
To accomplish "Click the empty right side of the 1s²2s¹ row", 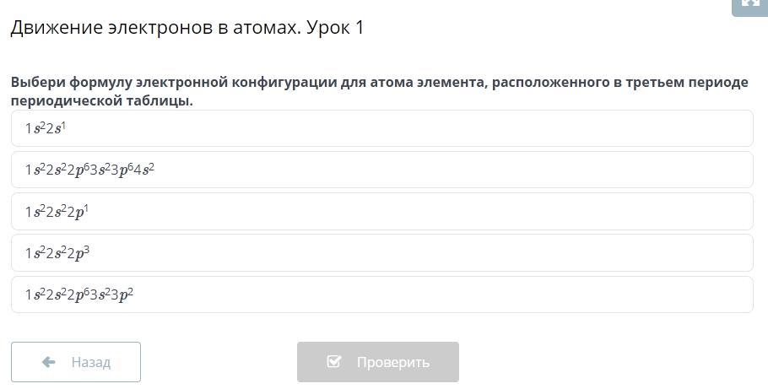I will point(506,128).
